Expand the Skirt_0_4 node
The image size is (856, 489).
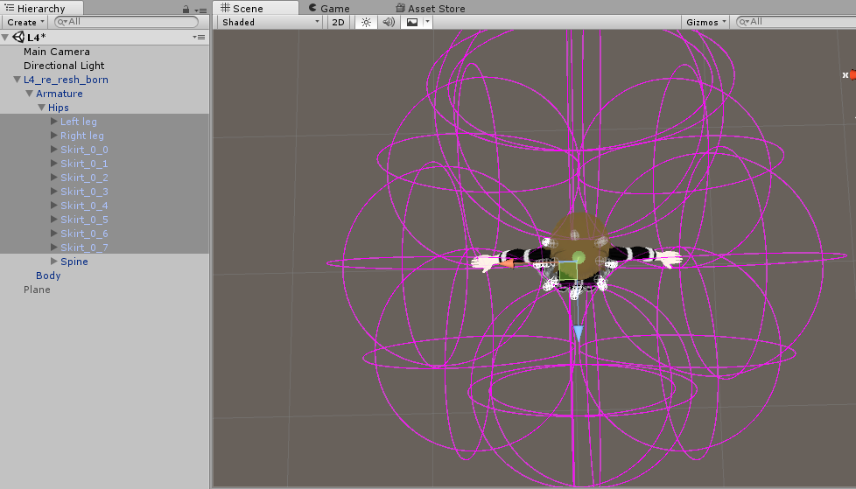coord(54,206)
